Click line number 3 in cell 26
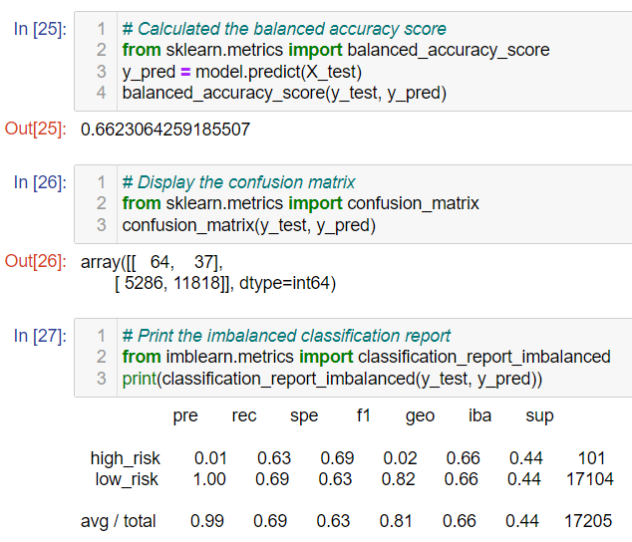Screen dimensions: 632x542 (101, 225)
